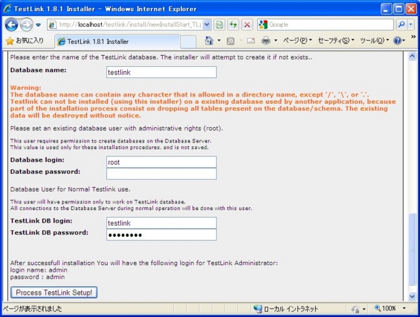Expand the command bar overflow chevron
420x317 pixels.
point(413,37)
